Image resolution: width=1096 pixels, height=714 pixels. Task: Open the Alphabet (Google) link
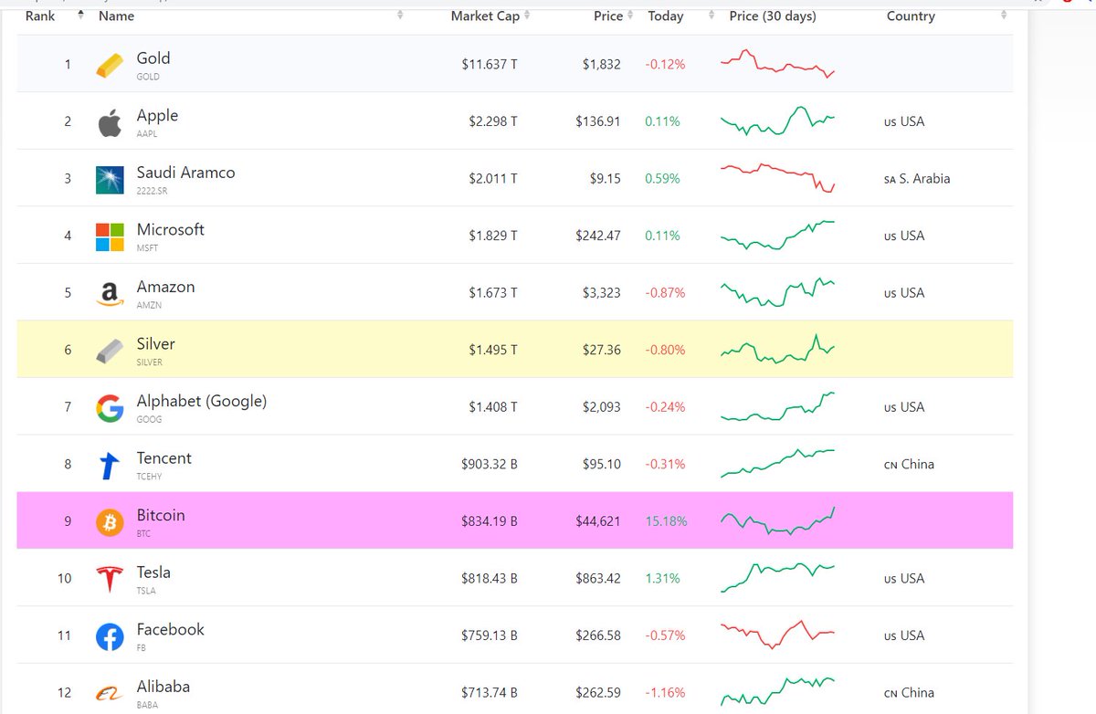[x=202, y=402]
